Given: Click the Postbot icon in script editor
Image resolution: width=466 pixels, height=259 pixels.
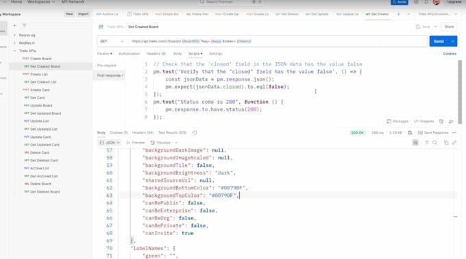Looking at the screenshot, I should [x=451, y=121].
